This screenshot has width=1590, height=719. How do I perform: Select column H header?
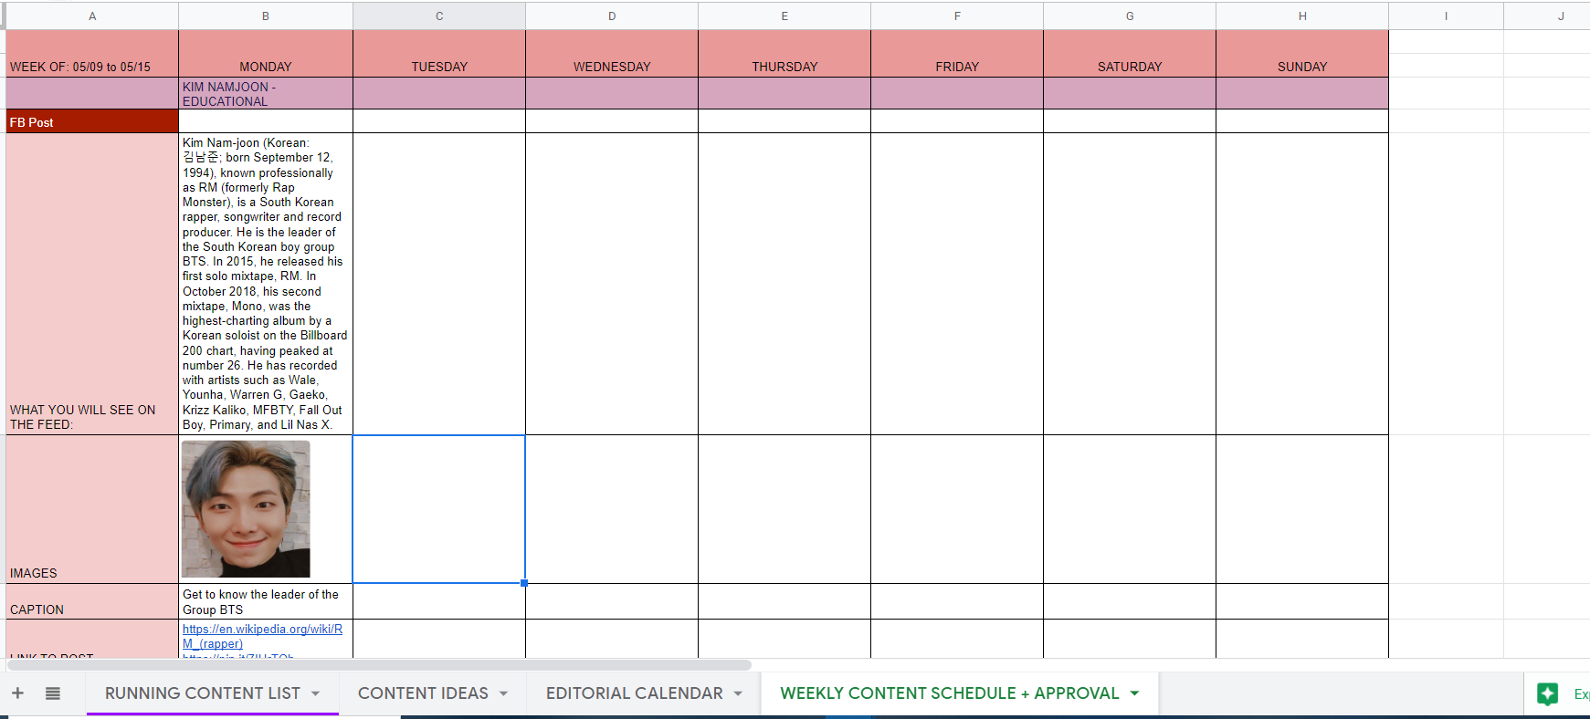coord(1302,16)
